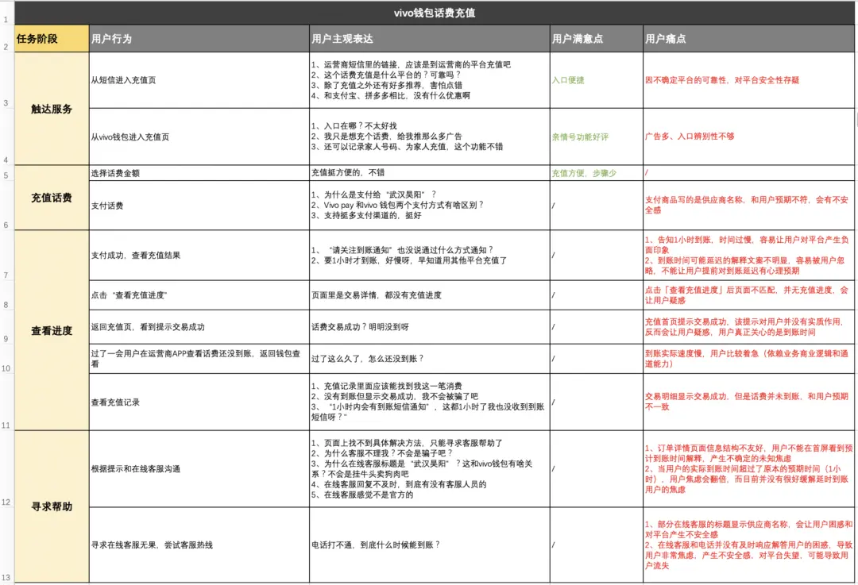Click the 查看充值记录 cell

tap(199, 402)
